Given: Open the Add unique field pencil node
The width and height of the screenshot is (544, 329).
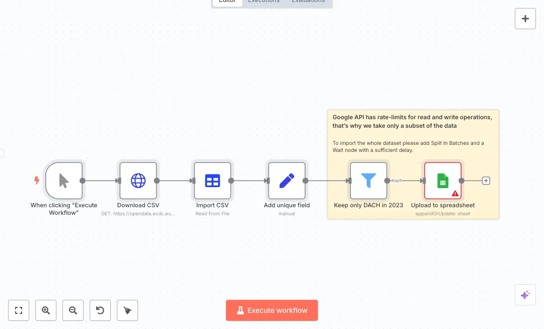Looking at the screenshot, I should [287, 181].
